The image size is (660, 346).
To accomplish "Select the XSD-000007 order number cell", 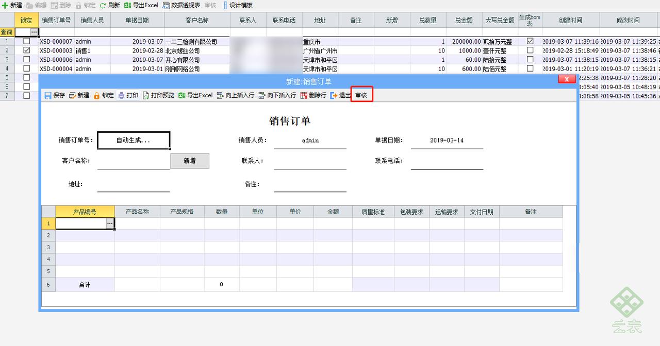I will (56, 41).
